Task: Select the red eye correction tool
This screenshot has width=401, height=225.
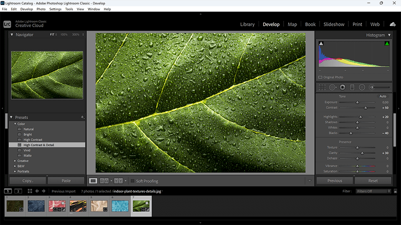Action: (x=343, y=87)
